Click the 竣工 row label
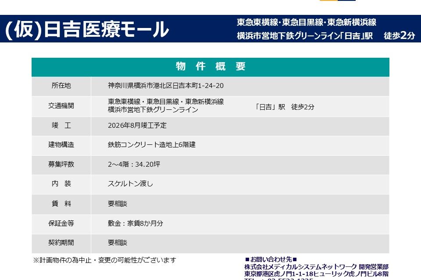Image resolution: width=421 pixels, height=280 pixels. 61,126
